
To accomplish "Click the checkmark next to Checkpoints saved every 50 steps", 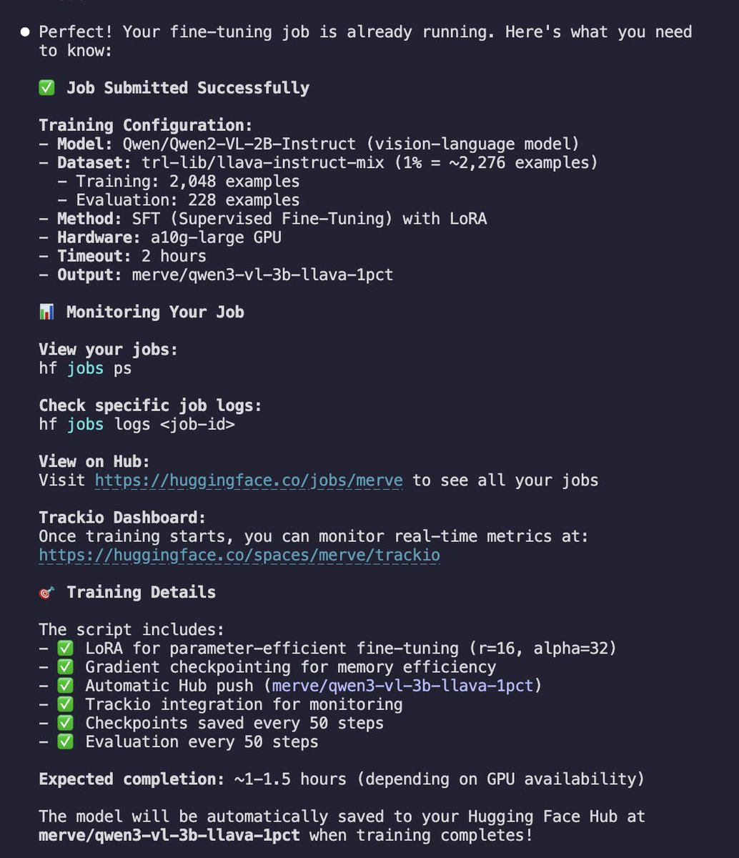I will [65, 723].
